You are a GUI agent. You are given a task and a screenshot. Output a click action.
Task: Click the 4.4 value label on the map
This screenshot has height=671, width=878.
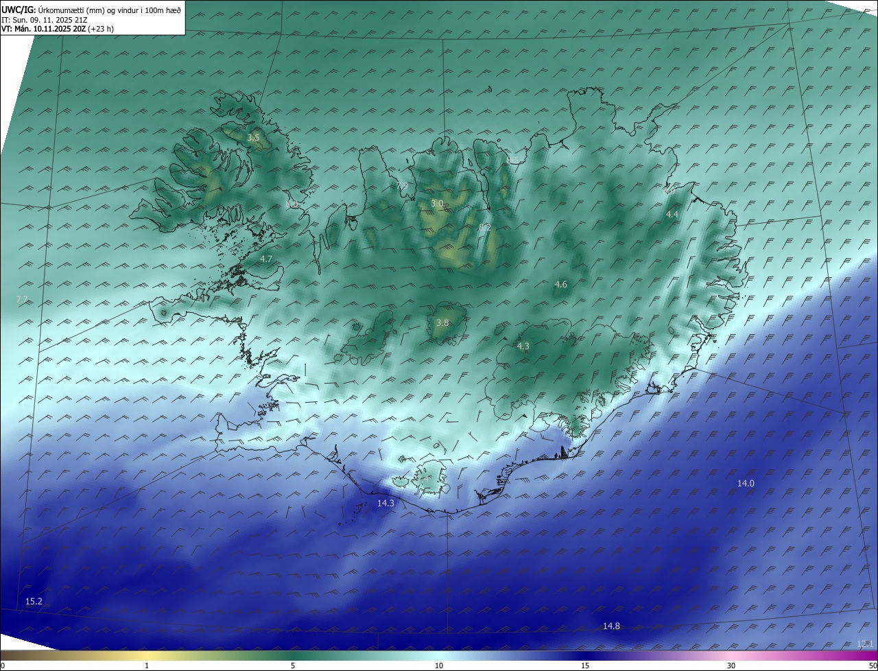point(672,215)
